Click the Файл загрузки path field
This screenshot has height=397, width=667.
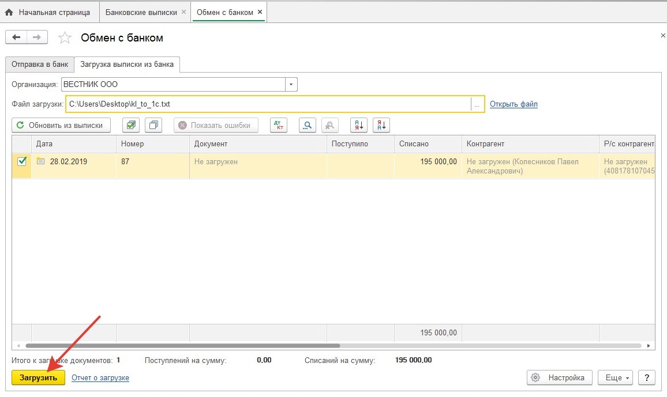pyautogui.click(x=268, y=104)
